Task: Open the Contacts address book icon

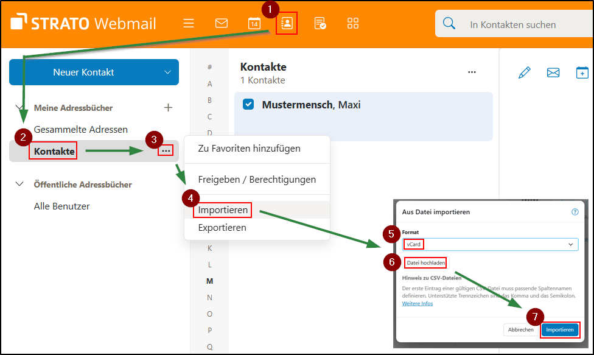Action: click(287, 24)
